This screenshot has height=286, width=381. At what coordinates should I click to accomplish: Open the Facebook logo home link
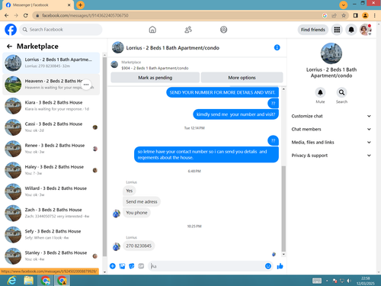point(11,30)
